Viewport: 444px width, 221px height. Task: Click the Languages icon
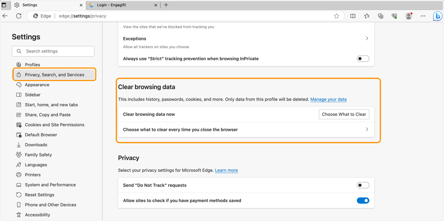pyautogui.click(x=19, y=165)
